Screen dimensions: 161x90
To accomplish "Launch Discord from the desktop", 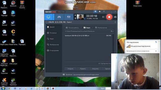I will coord(4,23).
